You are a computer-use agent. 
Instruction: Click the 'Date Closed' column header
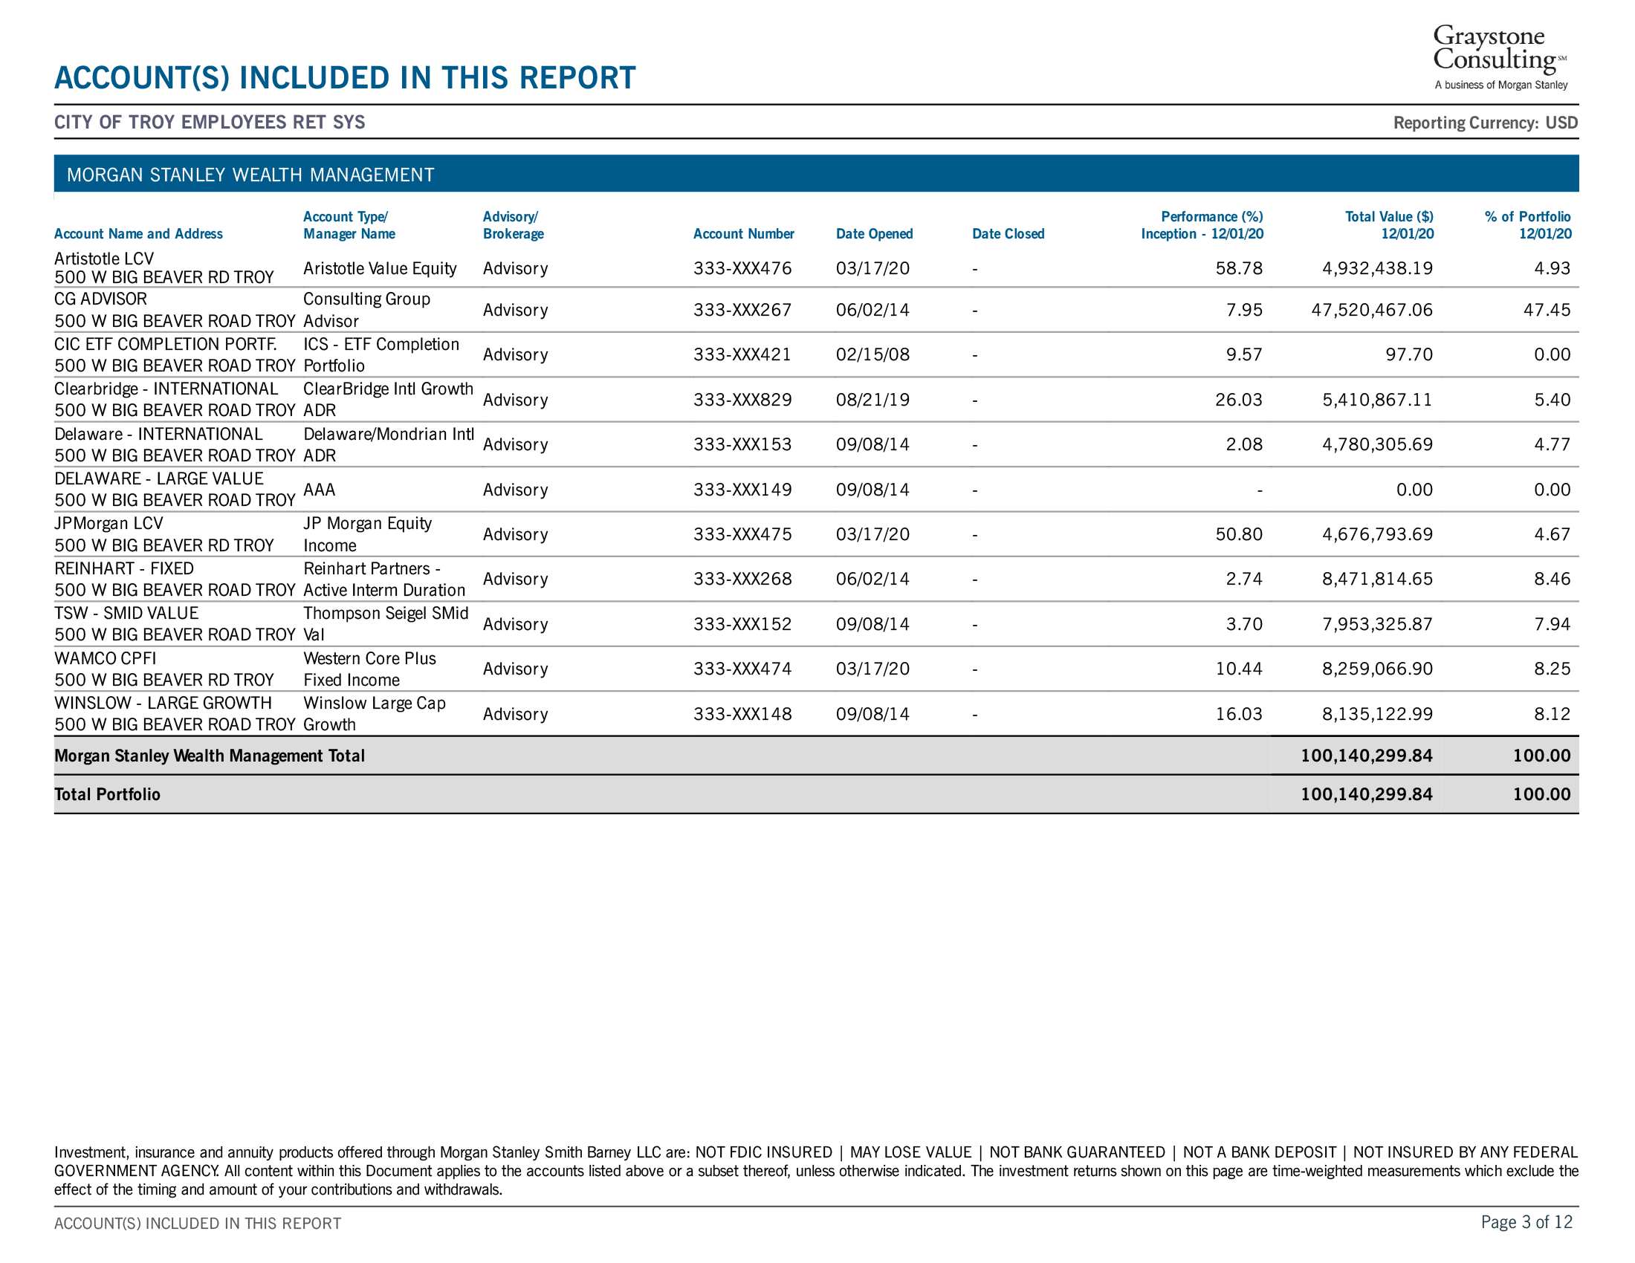[x=1008, y=233]
